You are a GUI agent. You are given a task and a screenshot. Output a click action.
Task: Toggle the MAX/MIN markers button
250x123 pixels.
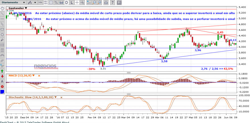tap(46, 2)
